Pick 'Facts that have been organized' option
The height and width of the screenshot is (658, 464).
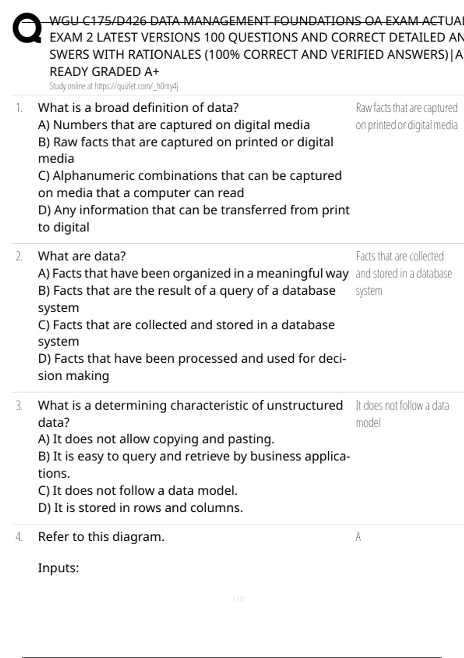(x=193, y=273)
